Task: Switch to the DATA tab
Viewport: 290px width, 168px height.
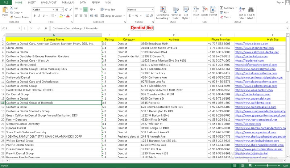Action: point(83,3)
